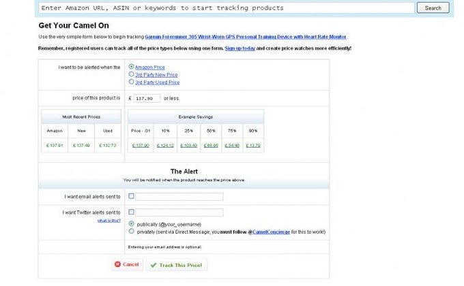Enable the email alerts checkbox
Screen dimensions: 464x286
click(131, 196)
